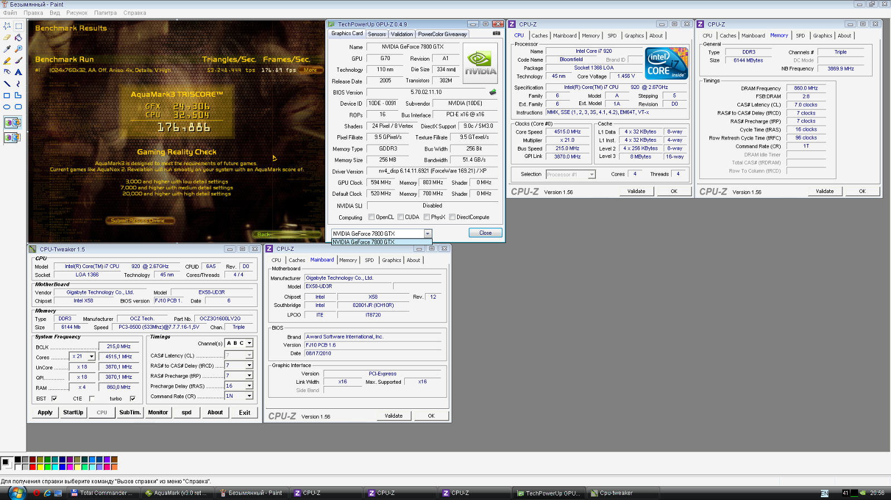Click the Monitor button in CPU-Tweaker

[x=158, y=413]
